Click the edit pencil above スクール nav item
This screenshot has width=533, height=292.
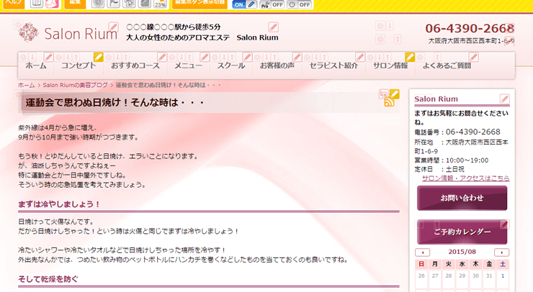pos(247,57)
